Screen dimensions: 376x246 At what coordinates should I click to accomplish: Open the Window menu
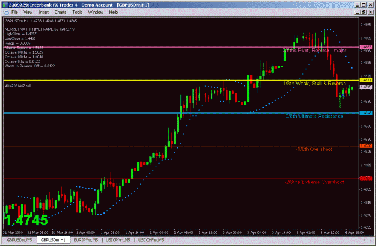tap(96, 12)
